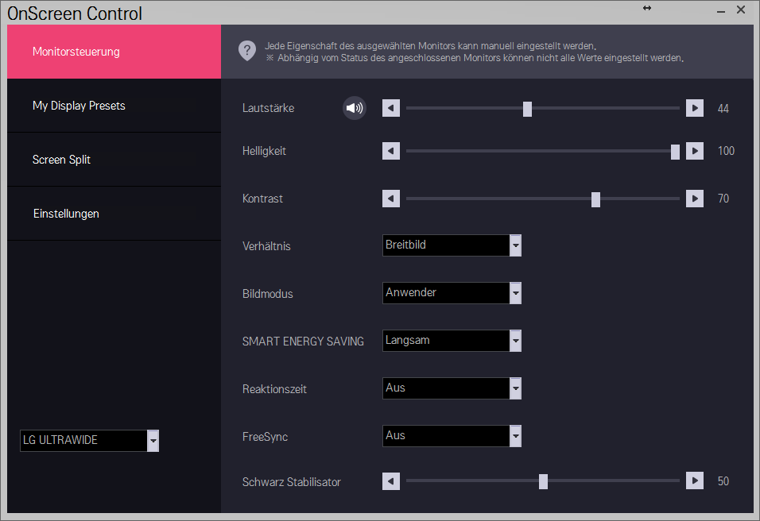760x521 pixels.
Task: Decrease Schwarz Stabilisator with the left arrow
Action: pos(390,481)
